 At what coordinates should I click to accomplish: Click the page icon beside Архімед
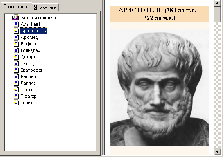pos(16,37)
